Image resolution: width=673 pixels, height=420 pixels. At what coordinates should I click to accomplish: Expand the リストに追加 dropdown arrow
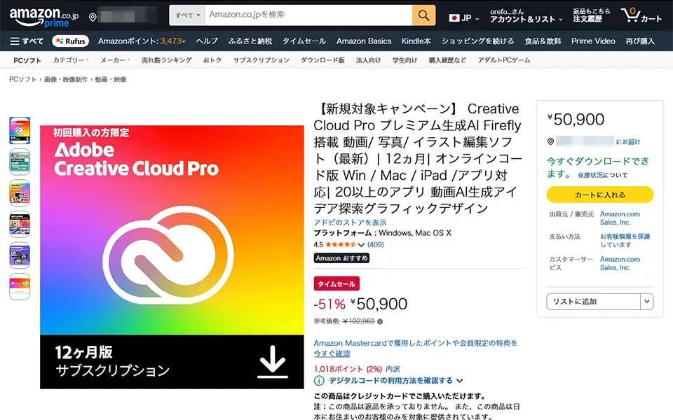(646, 302)
